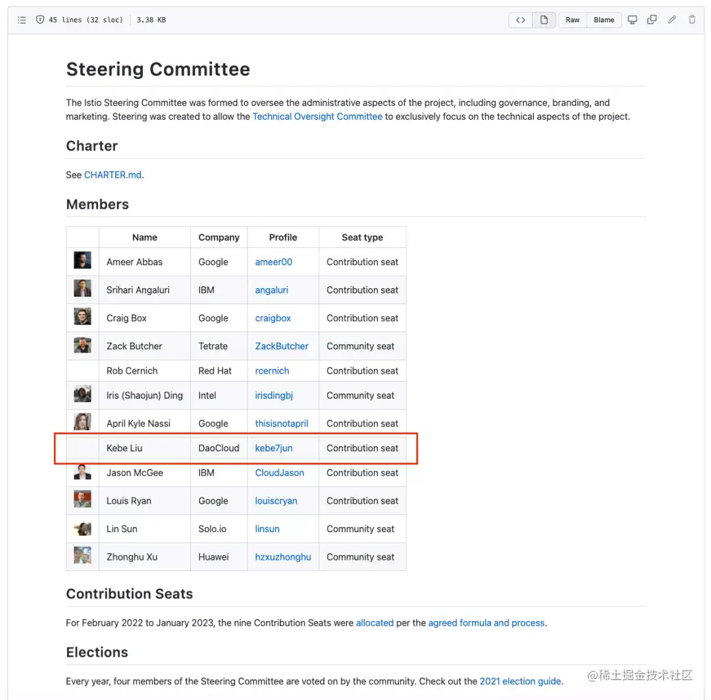Click Ameer Abbas avatar thumbnail
Image resolution: width=711 pixels, height=700 pixels.
coord(82,260)
